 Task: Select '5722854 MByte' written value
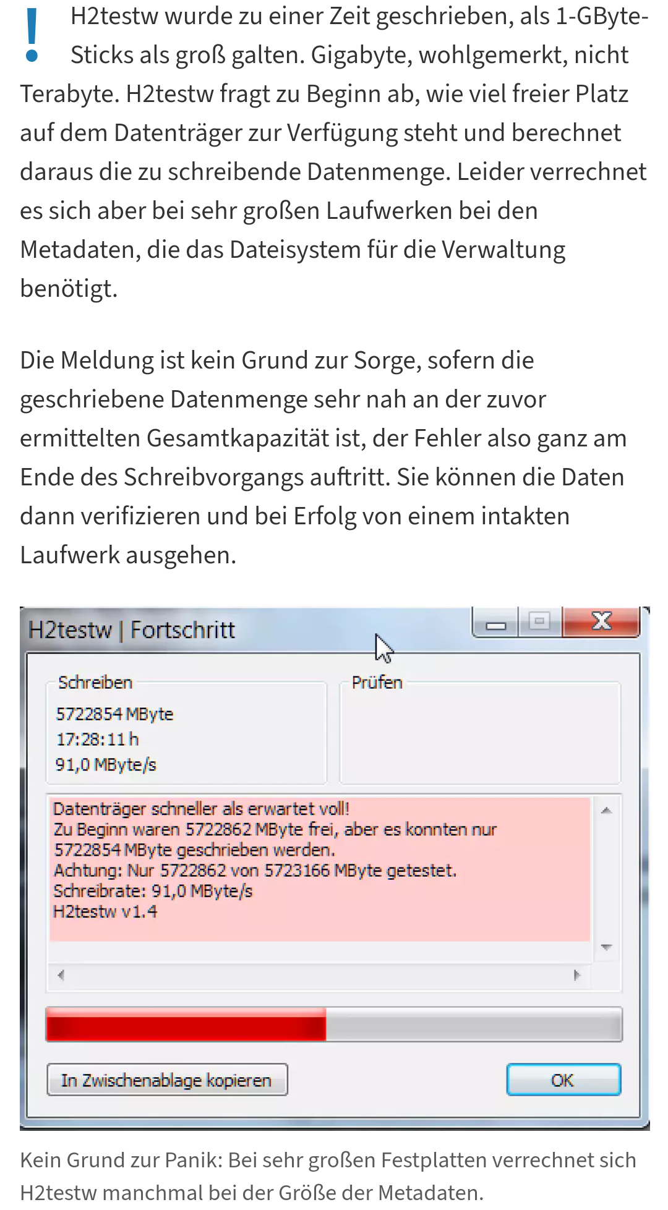[x=115, y=714]
